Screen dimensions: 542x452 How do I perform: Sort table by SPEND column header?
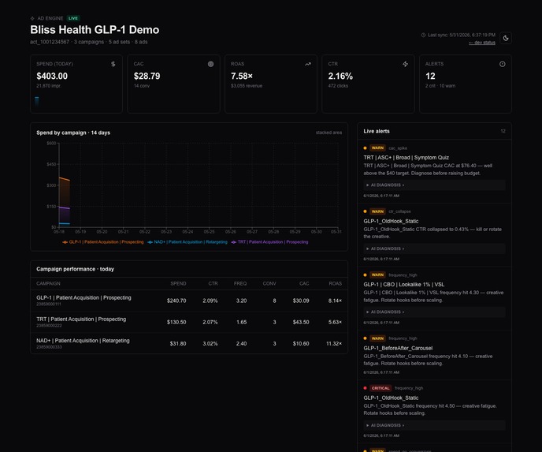pyautogui.click(x=178, y=283)
